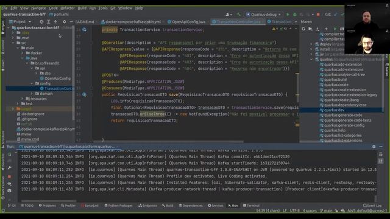Open the Event Log
Image resolution: width=390 pixels, height=219 pixels.
tap(372, 206)
